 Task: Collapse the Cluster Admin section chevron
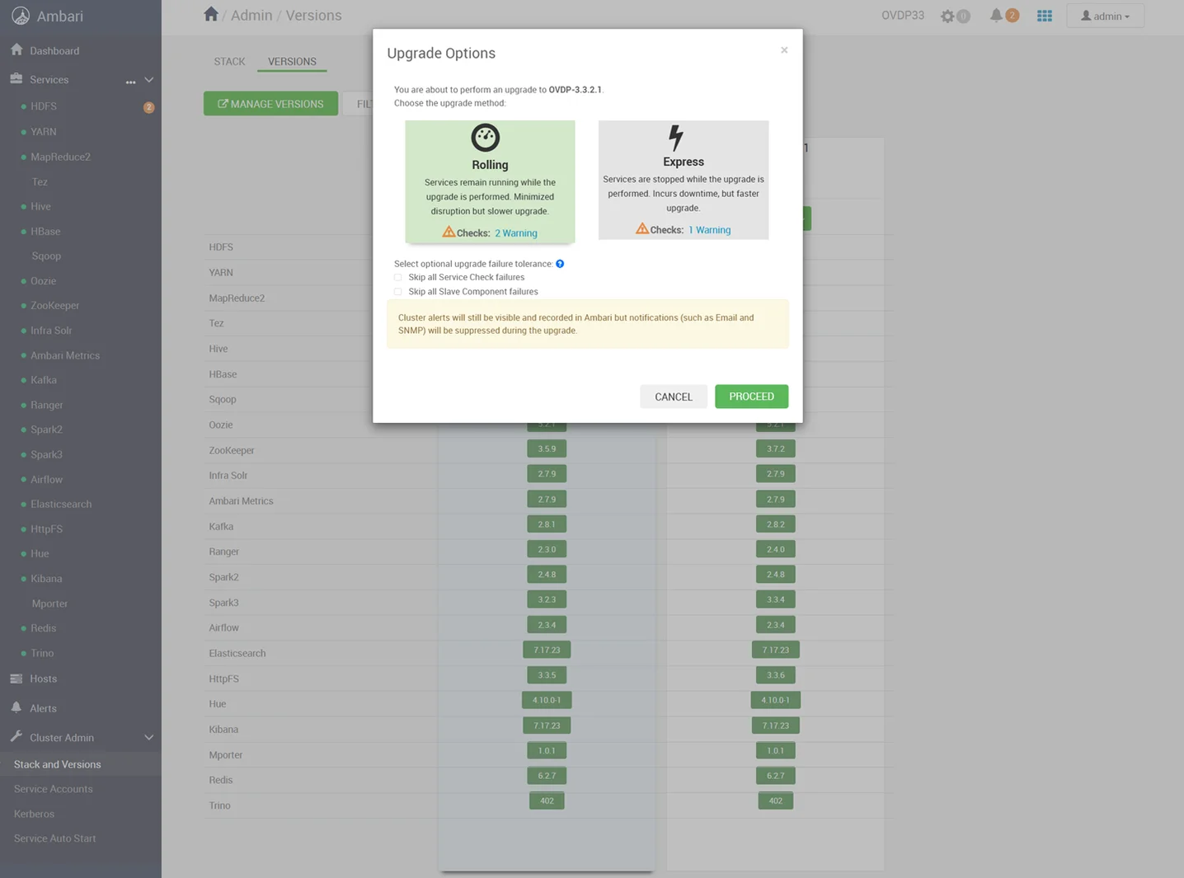tap(149, 738)
